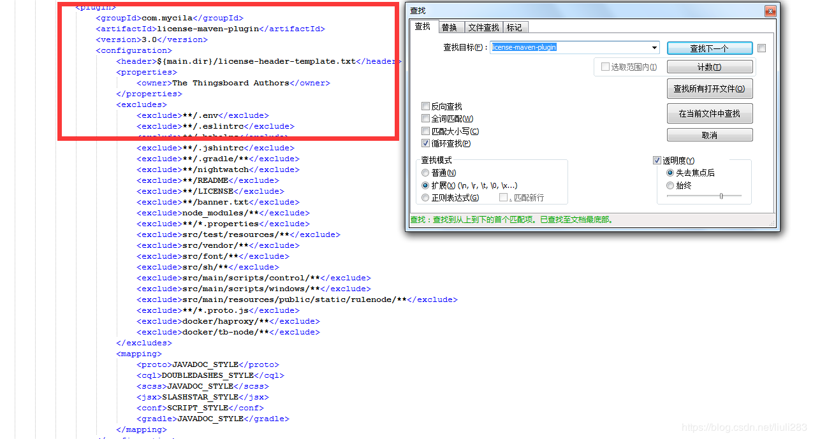This screenshot has width=813, height=439.
Task: Click the exclude **/.gradle/** line
Action: [218, 159]
